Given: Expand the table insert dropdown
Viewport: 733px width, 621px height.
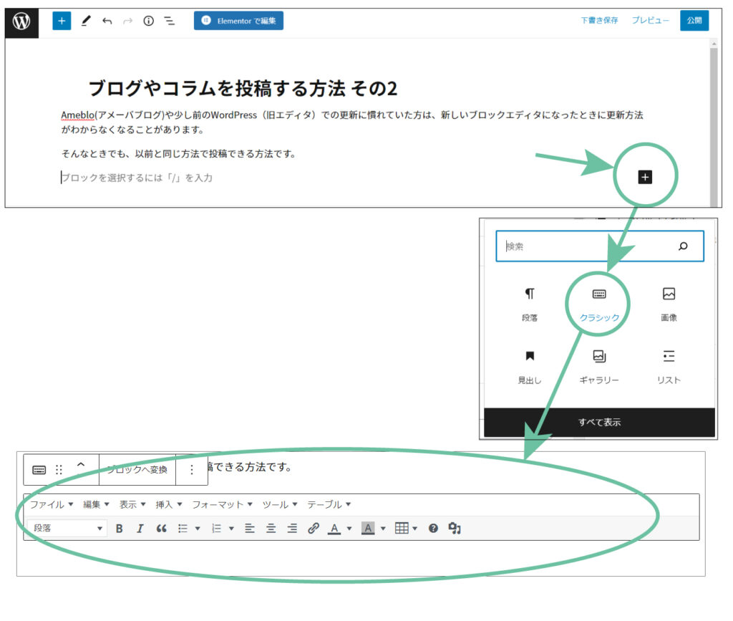Looking at the screenshot, I should (x=414, y=529).
